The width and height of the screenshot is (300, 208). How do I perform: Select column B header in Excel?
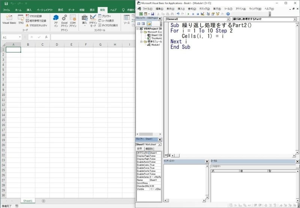[x=28, y=45]
